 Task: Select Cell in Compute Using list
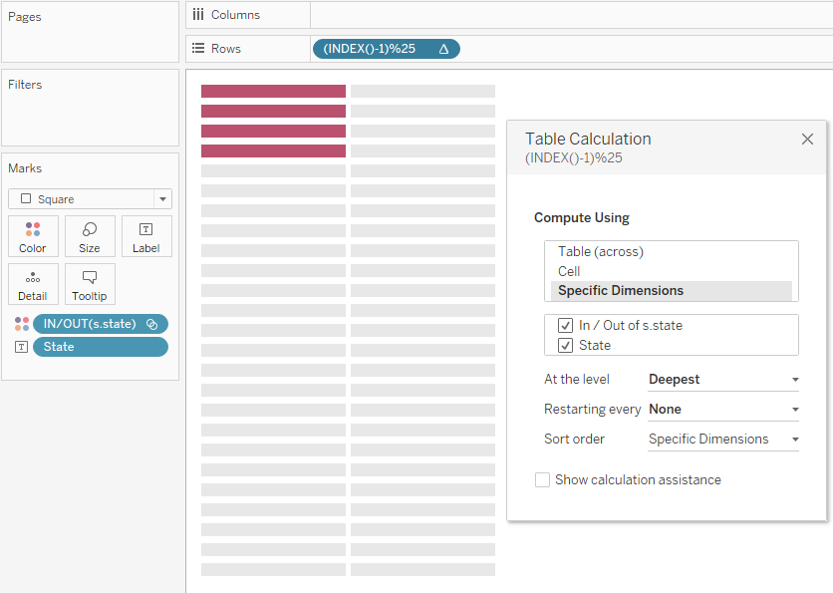569,271
